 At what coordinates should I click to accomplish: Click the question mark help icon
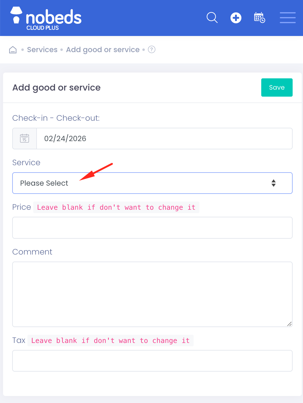point(151,49)
